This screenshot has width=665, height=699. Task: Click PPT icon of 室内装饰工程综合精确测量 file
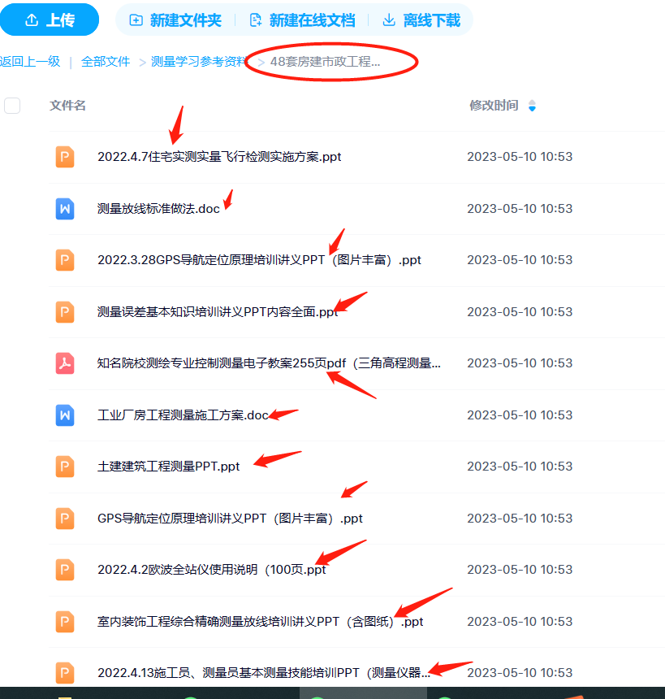pos(65,622)
